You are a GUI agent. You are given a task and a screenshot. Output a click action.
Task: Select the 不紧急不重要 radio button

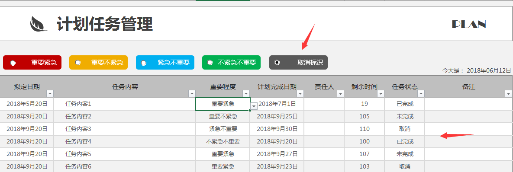click(210, 63)
